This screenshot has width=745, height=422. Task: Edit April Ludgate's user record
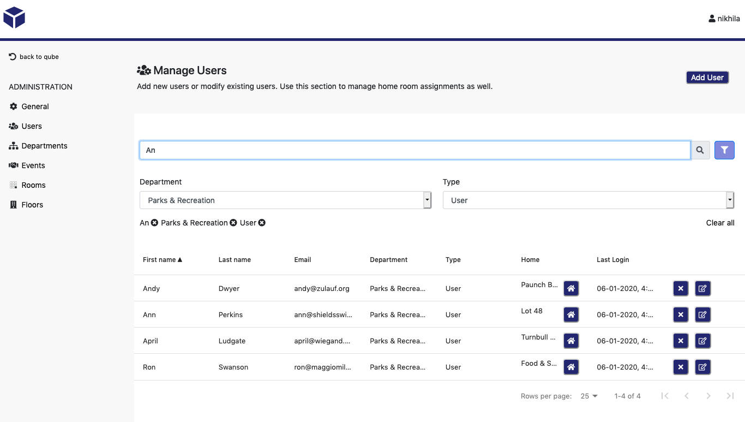pyautogui.click(x=702, y=341)
